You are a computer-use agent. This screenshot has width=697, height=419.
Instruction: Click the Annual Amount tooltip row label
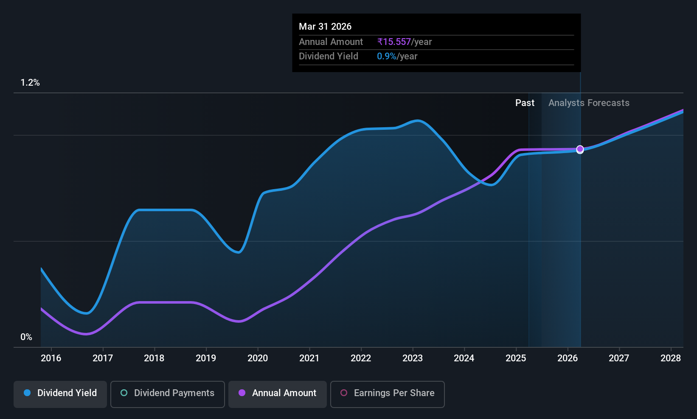[x=331, y=42]
